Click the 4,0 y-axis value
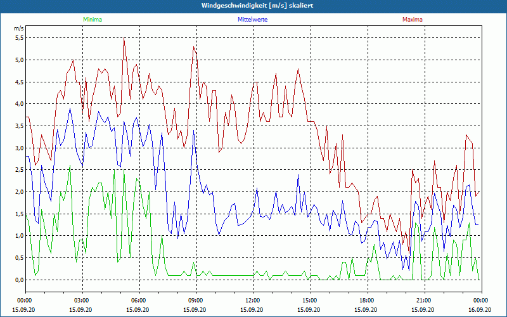 pos(20,104)
